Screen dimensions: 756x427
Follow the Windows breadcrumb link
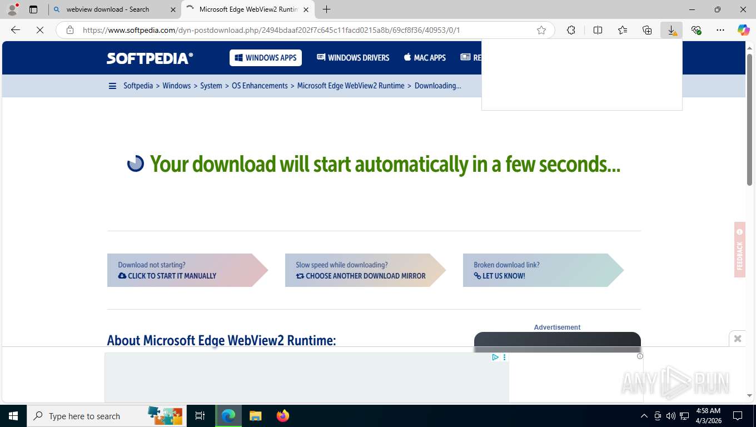[176, 86]
